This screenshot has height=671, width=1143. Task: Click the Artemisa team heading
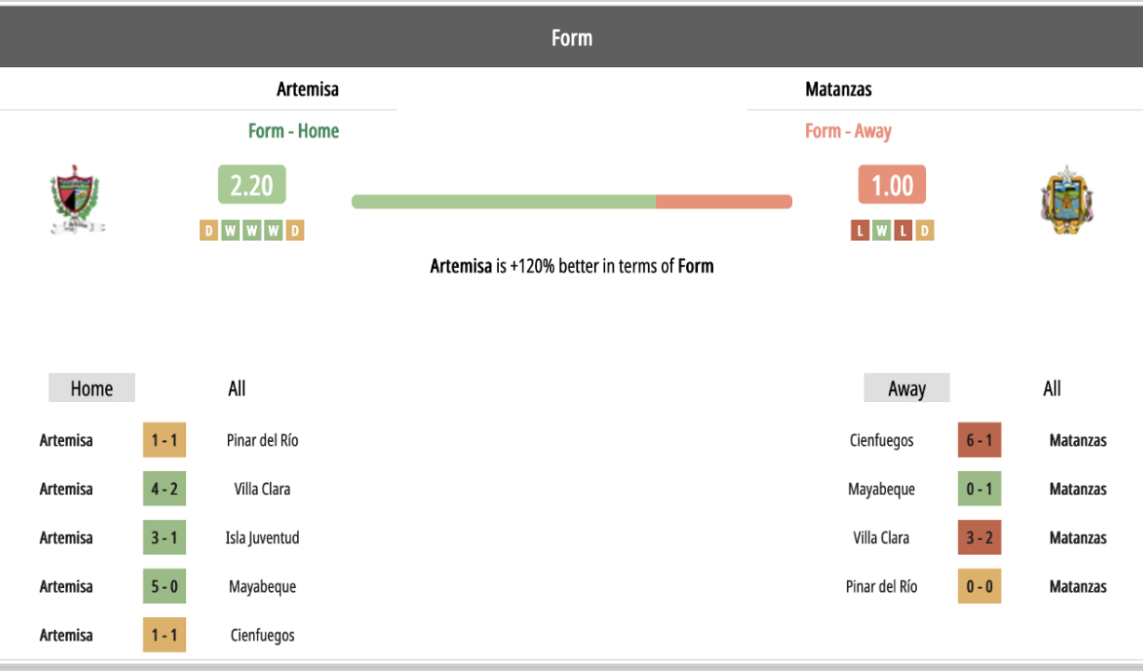[x=307, y=89]
